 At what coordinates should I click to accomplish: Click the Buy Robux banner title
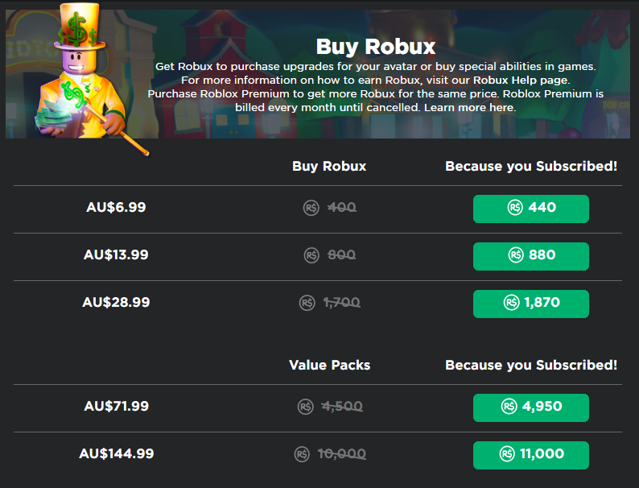[x=375, y=46]
